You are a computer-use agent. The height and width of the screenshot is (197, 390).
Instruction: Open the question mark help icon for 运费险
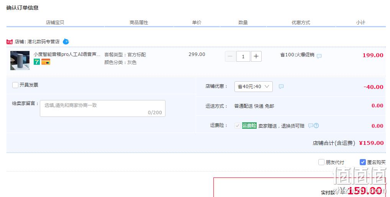(x=316, y=126)
